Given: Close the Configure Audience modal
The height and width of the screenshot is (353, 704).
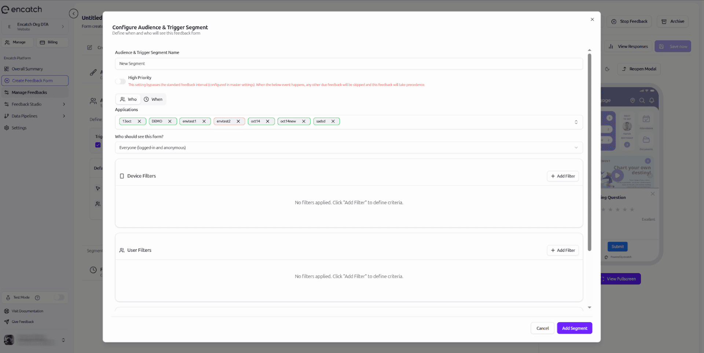Looking at the screenshot, I should (592, 19).
